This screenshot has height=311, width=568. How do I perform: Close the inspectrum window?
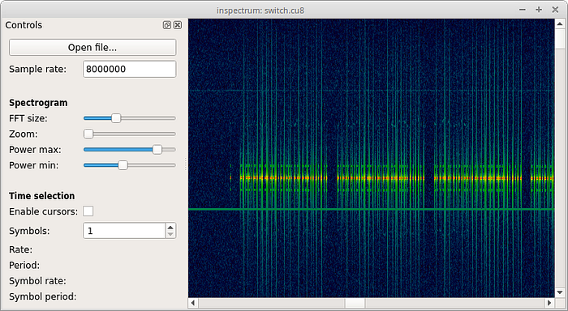(x=555, y=10)
